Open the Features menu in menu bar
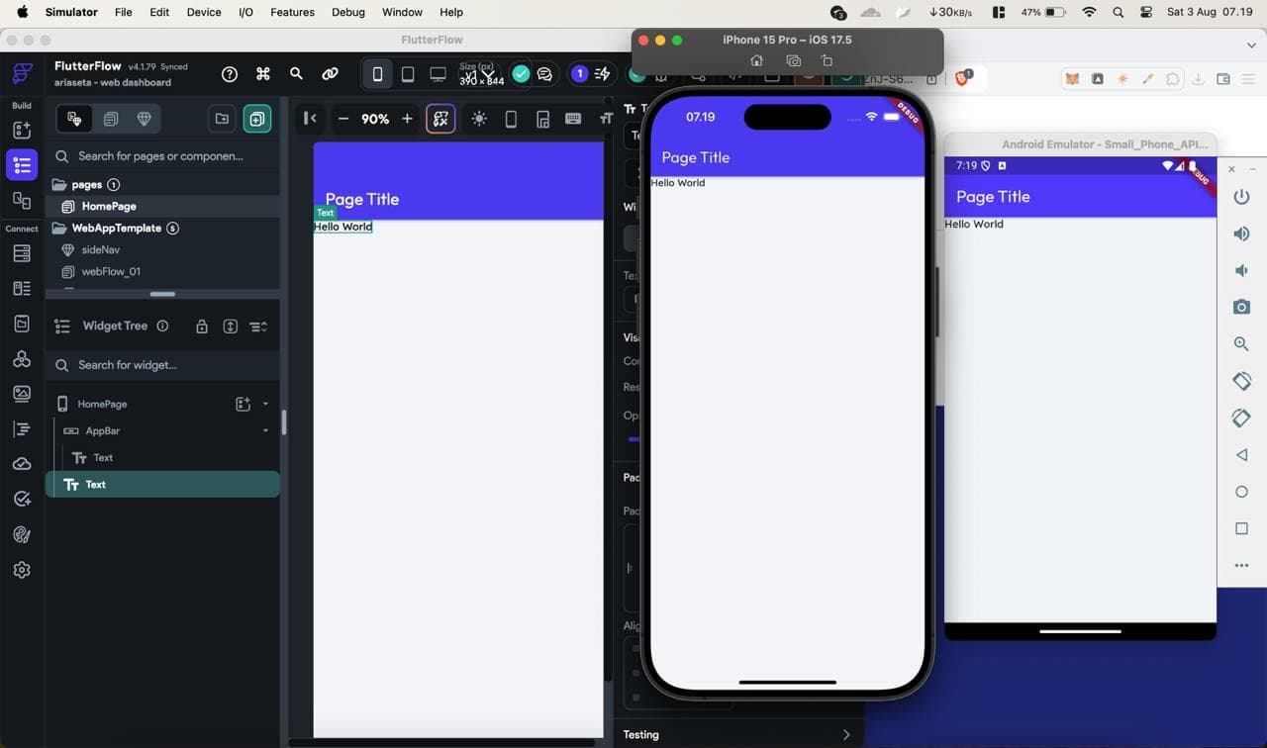The width and height of the screenshot is (1267, 748). pyautogui.click(x=292, y=12)
